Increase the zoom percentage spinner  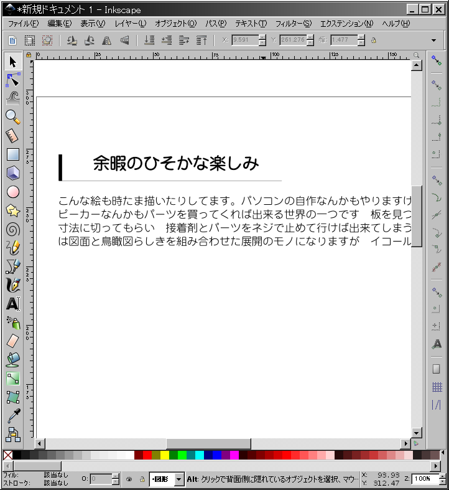tap(442, 476)
